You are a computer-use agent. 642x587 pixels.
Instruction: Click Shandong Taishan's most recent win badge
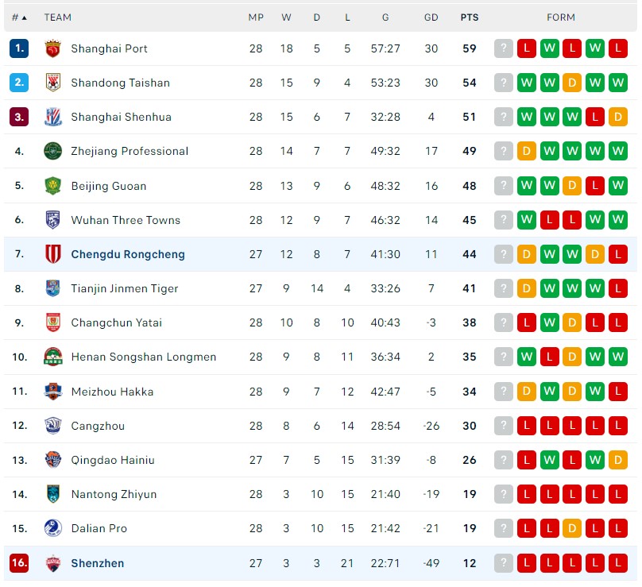pyautogui.click(x=618, y=83)
